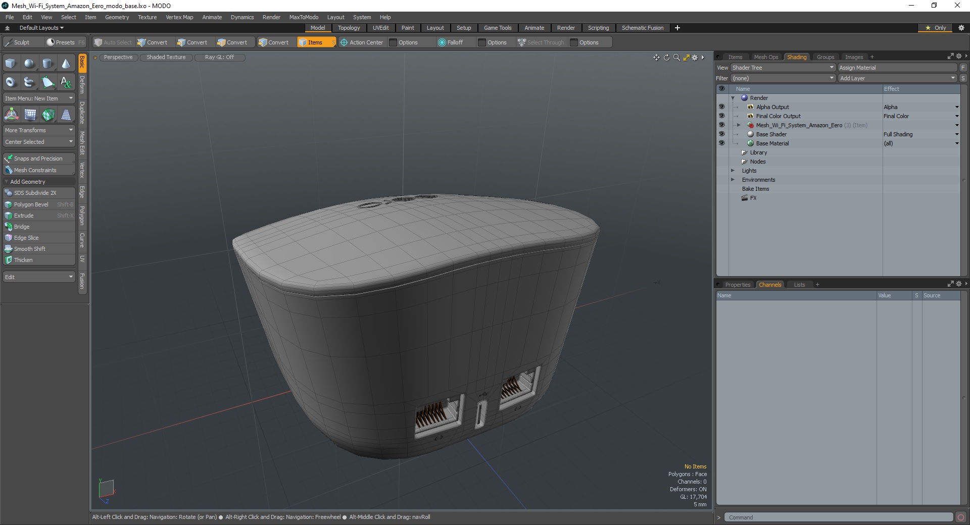Select the Cube primitive tool

(x=11, y=64)
